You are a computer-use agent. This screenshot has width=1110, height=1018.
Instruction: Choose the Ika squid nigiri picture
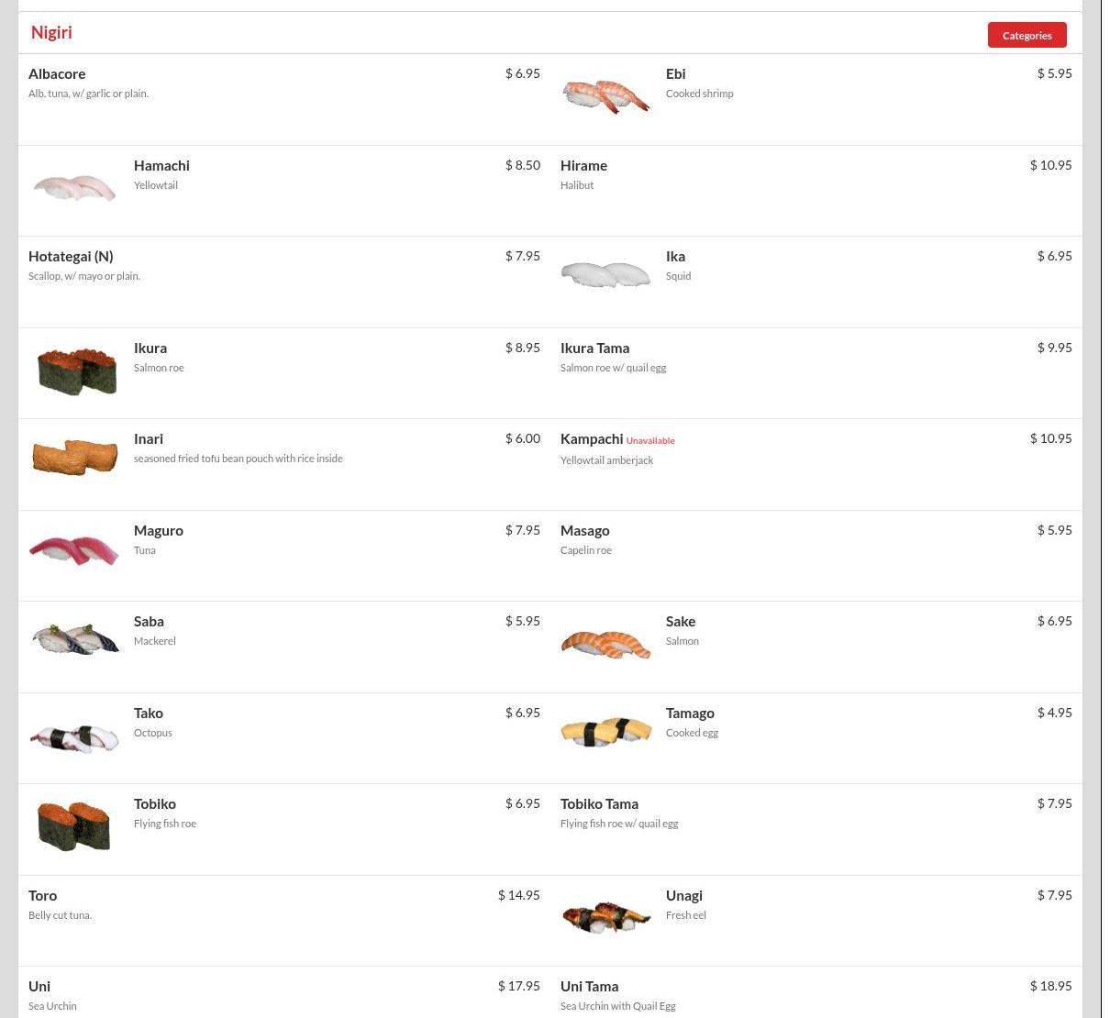tap(605, 274)
